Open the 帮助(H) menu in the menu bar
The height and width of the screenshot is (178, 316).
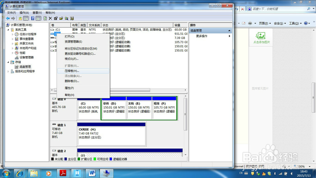pyautogui.click(x=50, y=13)
